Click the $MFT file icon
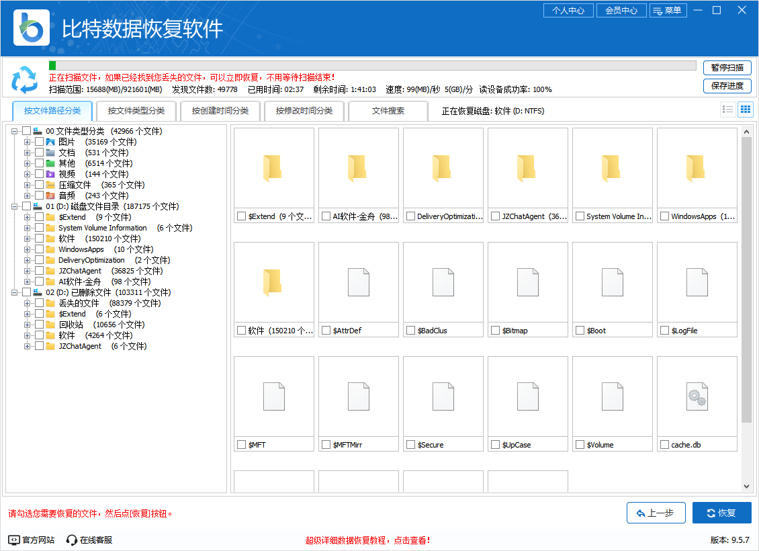The height and width of the screenshot is (551, 759). click(x=273, y=396)
